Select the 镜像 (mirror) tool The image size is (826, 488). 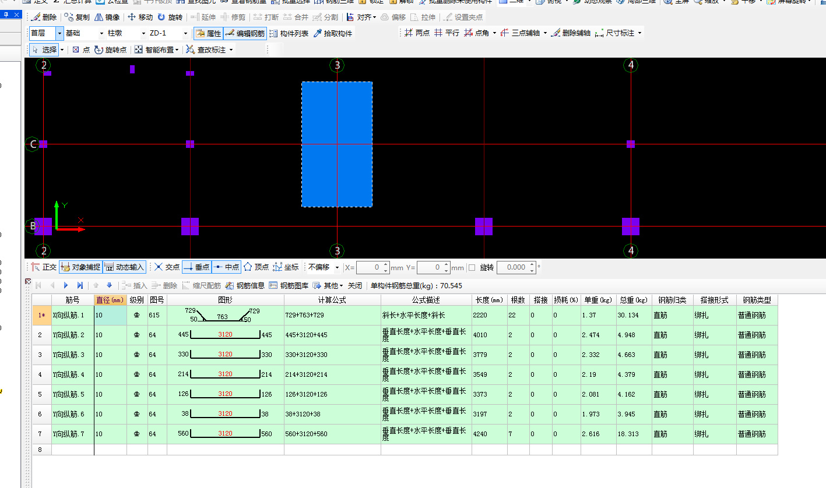(107, 17)
